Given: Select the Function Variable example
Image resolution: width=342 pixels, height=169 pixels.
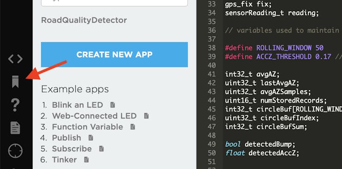Looking at the screenshot, I should click(87, 127).
